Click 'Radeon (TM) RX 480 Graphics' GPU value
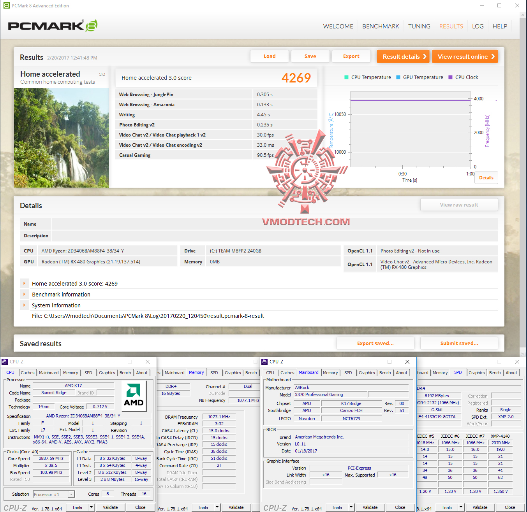 point(91,262)
